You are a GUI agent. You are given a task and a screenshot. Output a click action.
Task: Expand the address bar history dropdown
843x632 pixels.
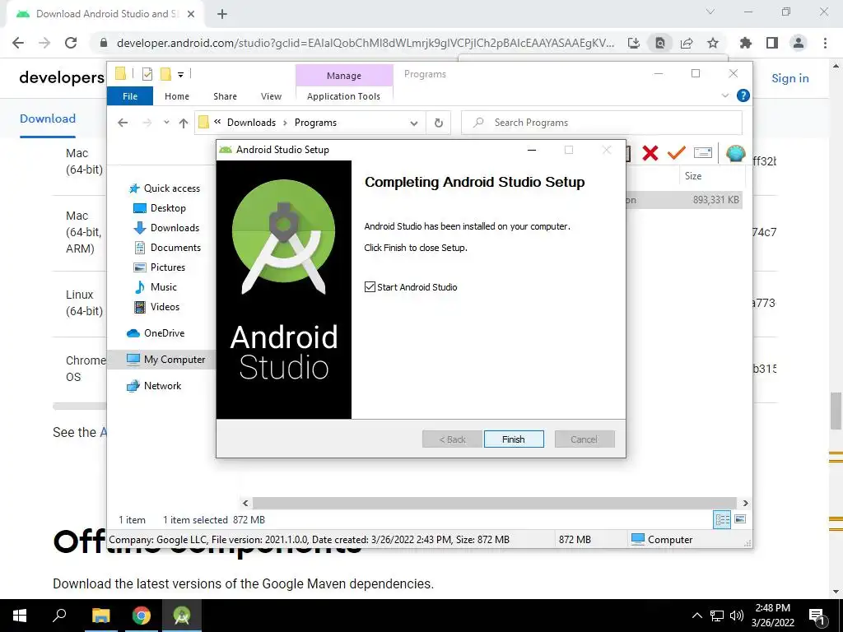tap(414, 123)
